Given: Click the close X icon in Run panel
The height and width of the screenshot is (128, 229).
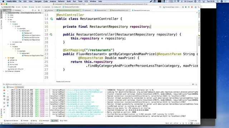Looking at the screenshot, I should (x=4, y=110).
